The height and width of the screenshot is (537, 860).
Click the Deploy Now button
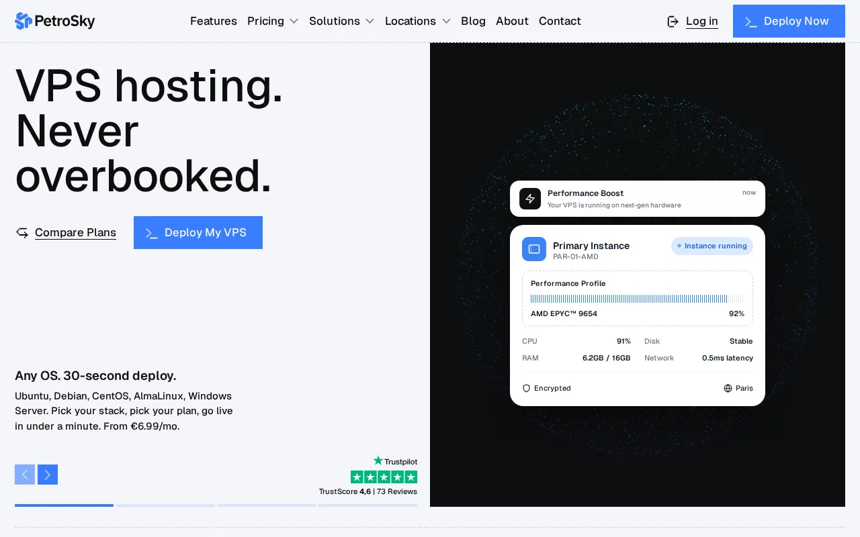(x=789, y=21)
